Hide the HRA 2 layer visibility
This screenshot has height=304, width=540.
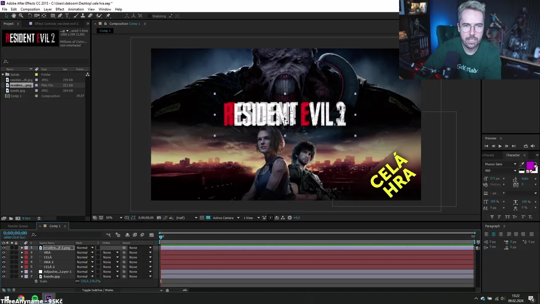[4, 262]
